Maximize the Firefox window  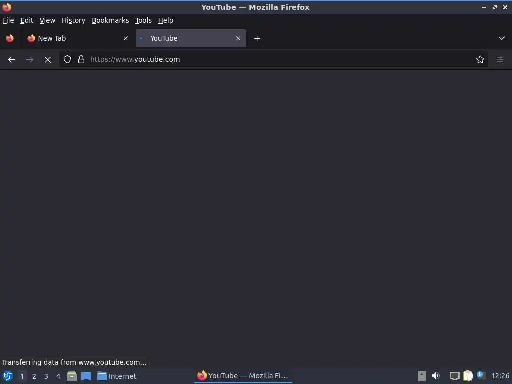pyautogui.click(x=494, y=7)
